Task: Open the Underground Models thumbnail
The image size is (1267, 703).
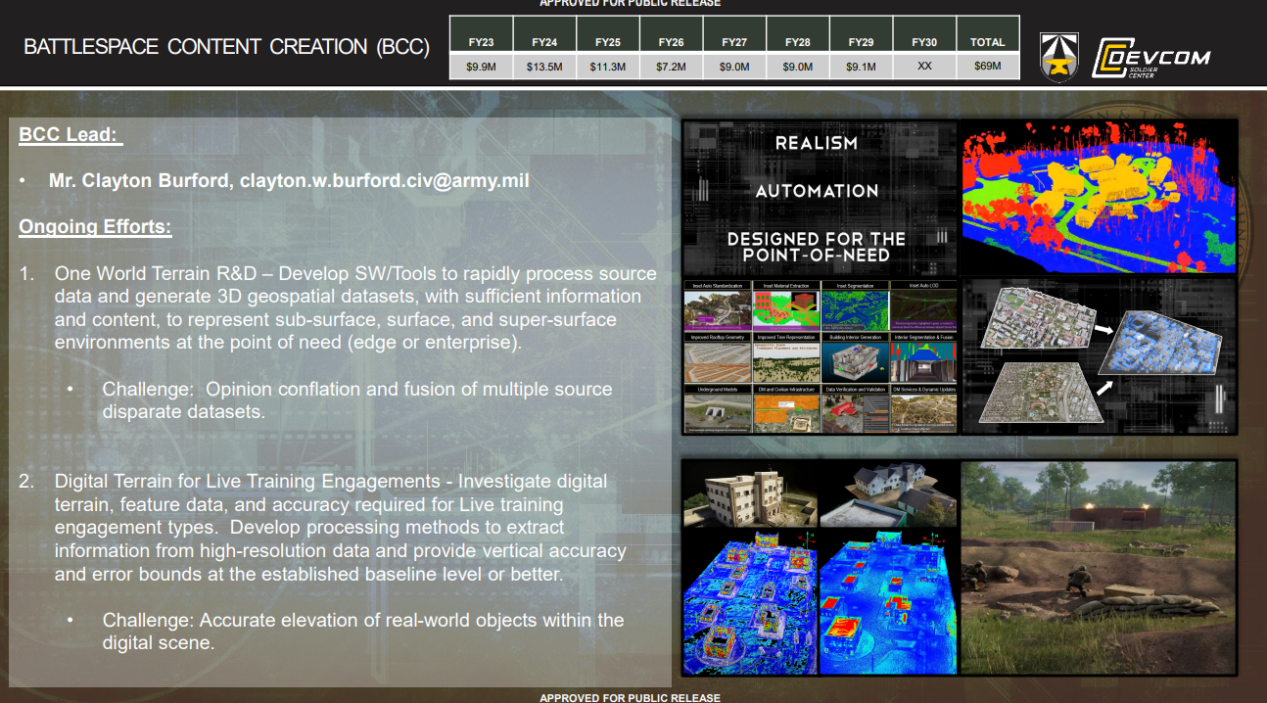Action: pos(717,408)
